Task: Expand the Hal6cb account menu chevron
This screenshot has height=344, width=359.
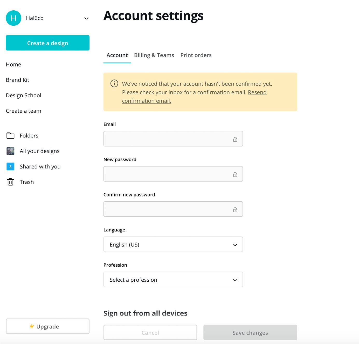Action: pyautogui.click(x=86, y=18)
